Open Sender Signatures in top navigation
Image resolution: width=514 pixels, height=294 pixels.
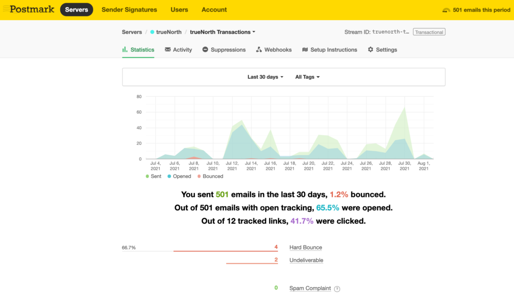pyautogui.click(x=129, y=10)
